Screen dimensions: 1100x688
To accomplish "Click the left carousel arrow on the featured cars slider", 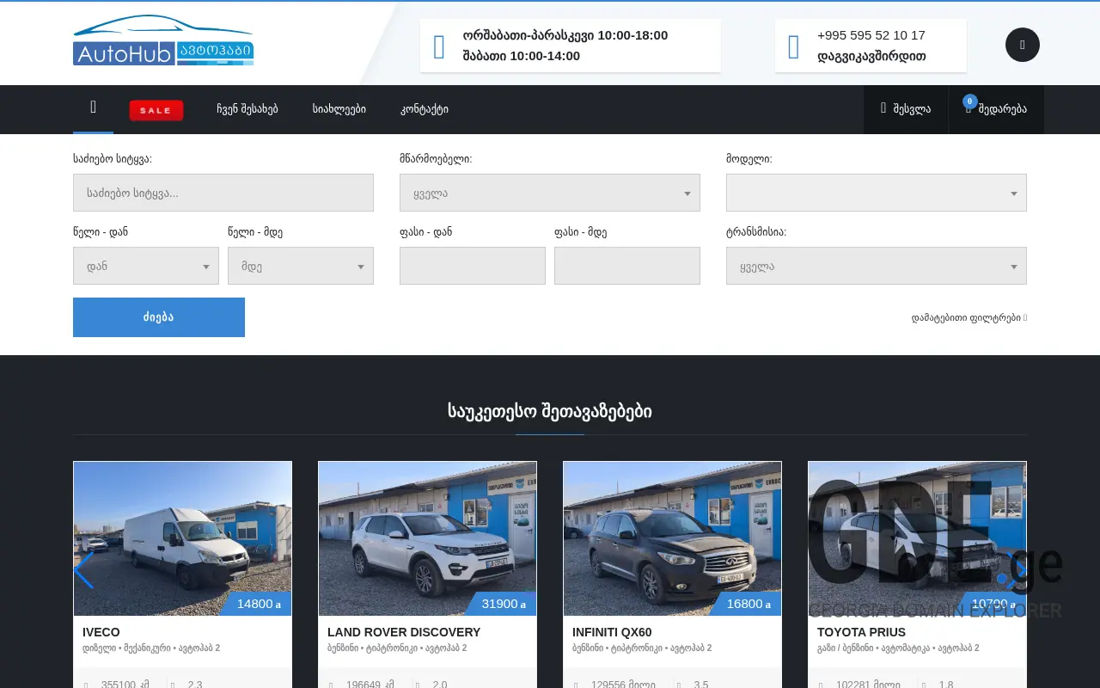I will click(83, 570).
